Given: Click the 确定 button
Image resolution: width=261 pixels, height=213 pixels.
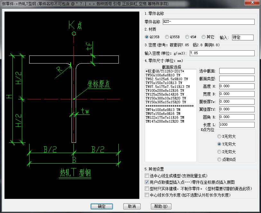Looking at the screenshot, I should (x=101, y=206).
